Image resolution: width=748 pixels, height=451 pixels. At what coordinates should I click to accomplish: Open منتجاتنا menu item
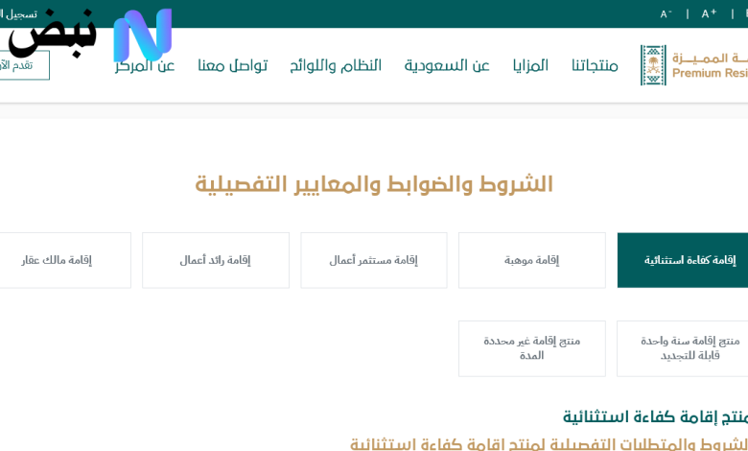[x=595, y=66]
